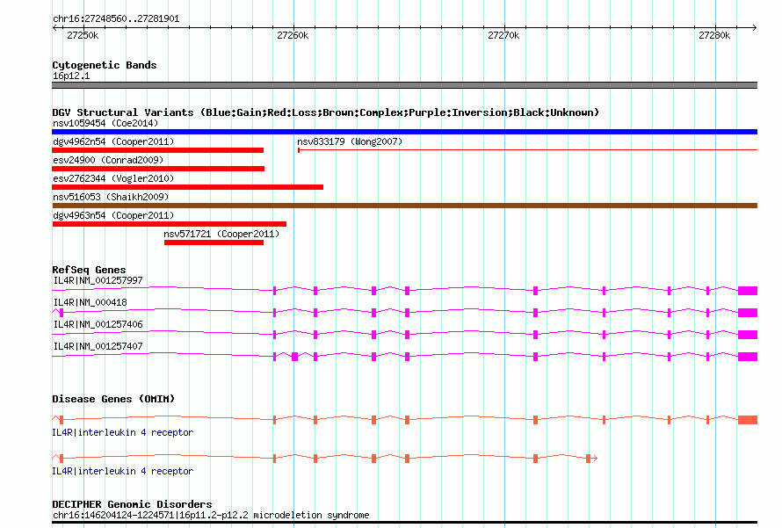782x528 pixels.
Task: Click the right arrowhead of the coordinate ruler
Action: click(754, 27)
